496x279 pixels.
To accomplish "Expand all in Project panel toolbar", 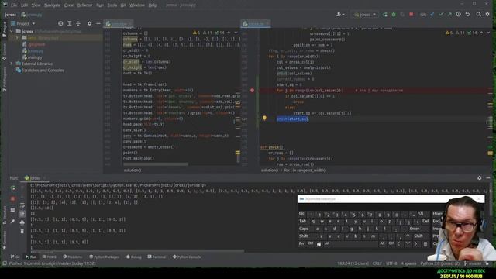I will (x=69, y=24).
